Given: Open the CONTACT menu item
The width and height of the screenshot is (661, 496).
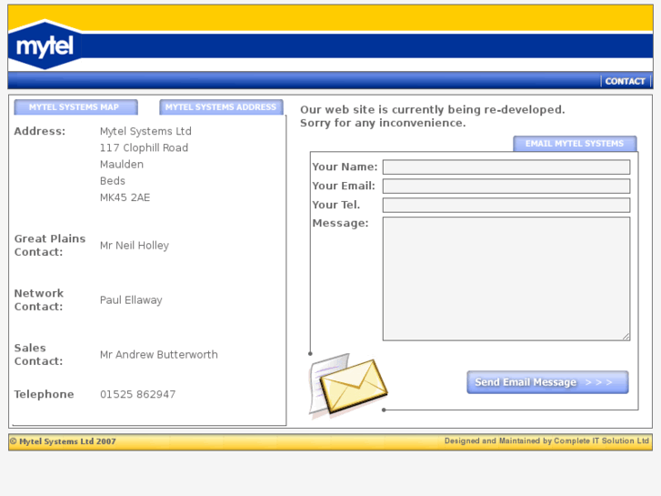Looking at the screenshot, I should click(x=625, y=81).
